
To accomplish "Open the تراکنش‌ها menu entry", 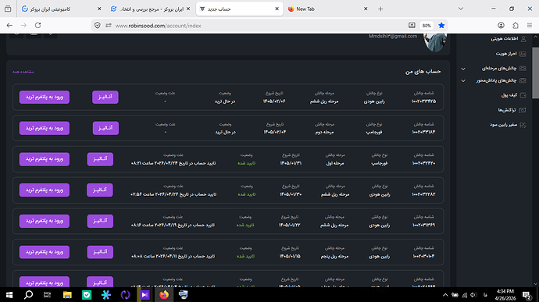I will tap(507, 110).
